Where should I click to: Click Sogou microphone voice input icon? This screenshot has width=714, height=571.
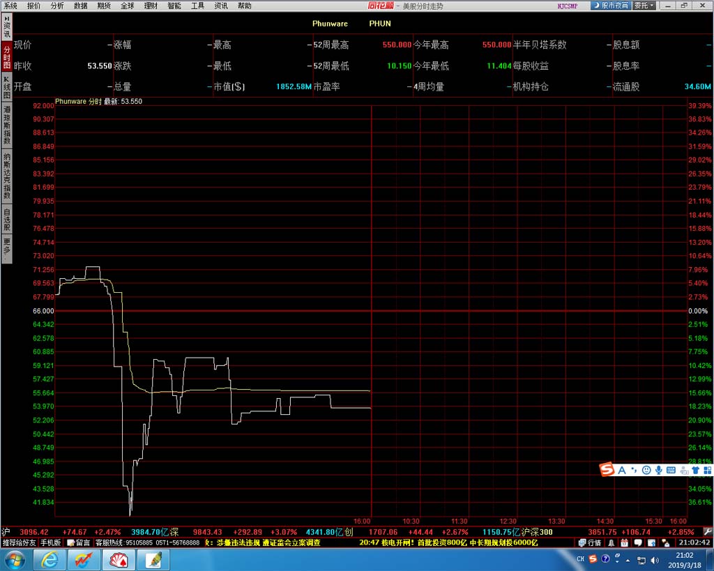(x=658, y=471)
